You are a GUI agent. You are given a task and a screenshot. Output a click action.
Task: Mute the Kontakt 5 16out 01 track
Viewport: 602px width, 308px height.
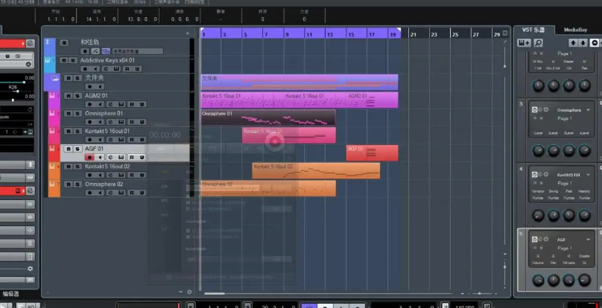[x=69, y=131]
